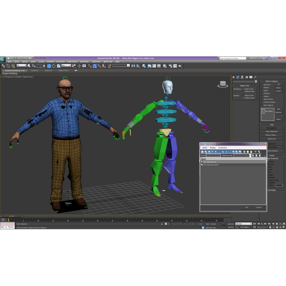Open the Align tool

click(x=138, y=66)
